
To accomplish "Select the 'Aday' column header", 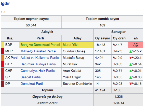I will (x=77, y=38).
